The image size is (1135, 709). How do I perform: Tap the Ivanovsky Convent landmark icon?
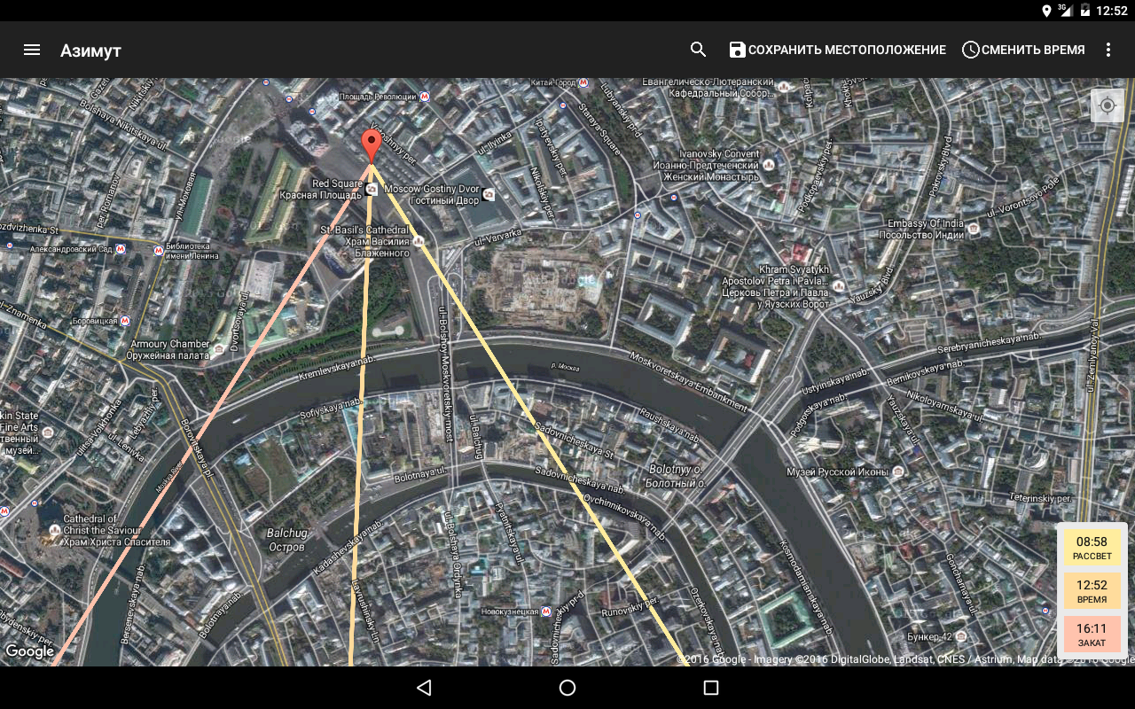pyautogui.click(x=769, y=165)
